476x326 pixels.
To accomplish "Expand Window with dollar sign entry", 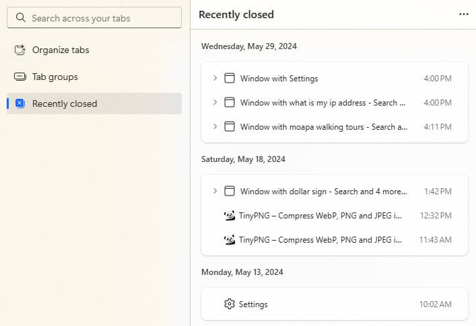I will (215, 191).
